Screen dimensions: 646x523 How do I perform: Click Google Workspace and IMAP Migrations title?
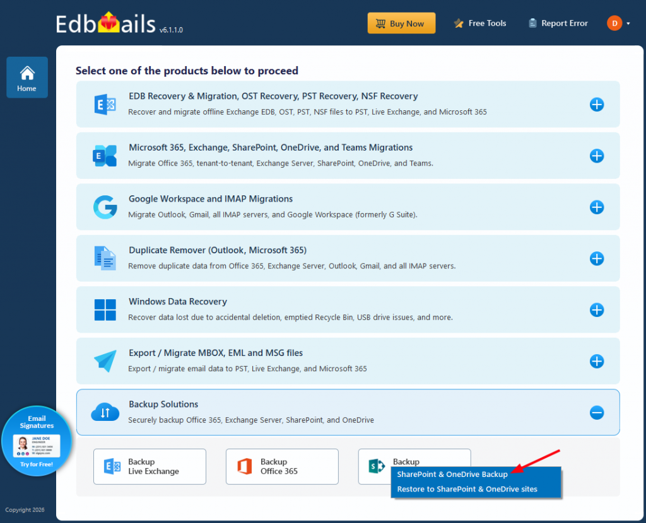[x=211, y=199]
